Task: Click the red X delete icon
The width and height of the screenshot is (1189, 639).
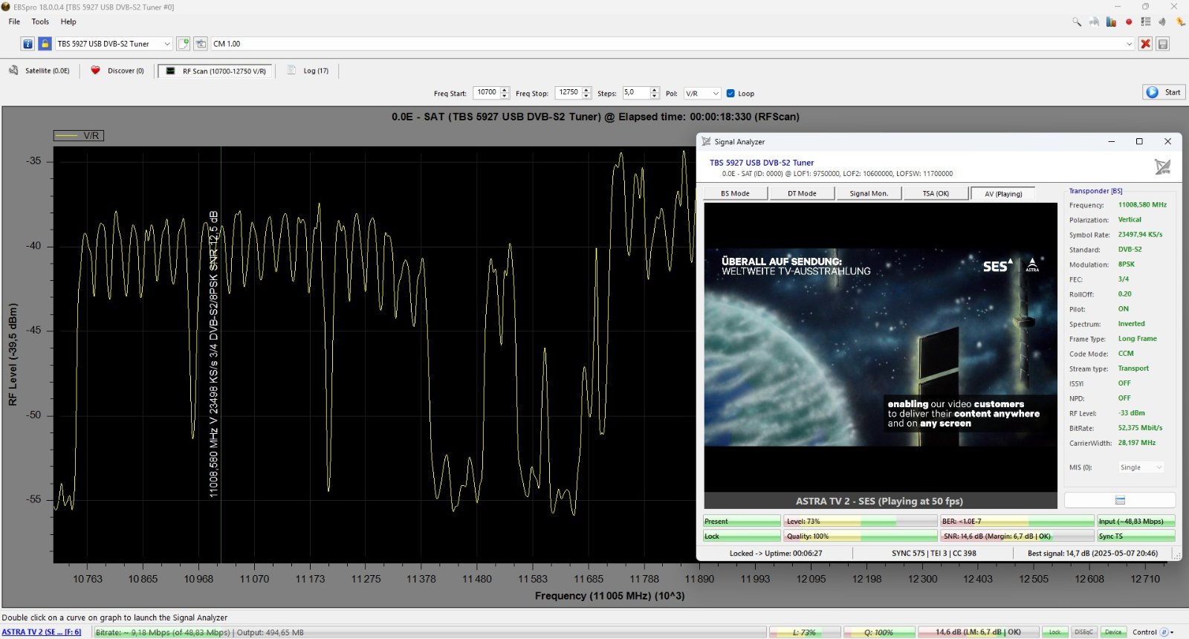Action: click(1145, 44)
